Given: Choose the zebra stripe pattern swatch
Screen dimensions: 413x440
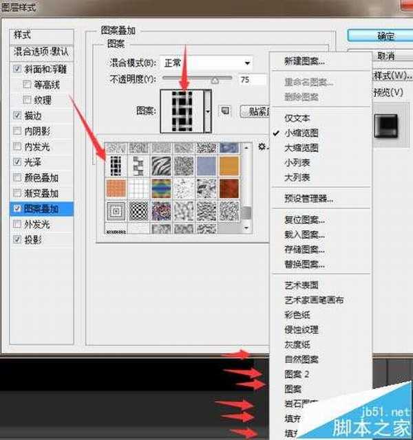Looking at the screenshot, I should (160, 166).
